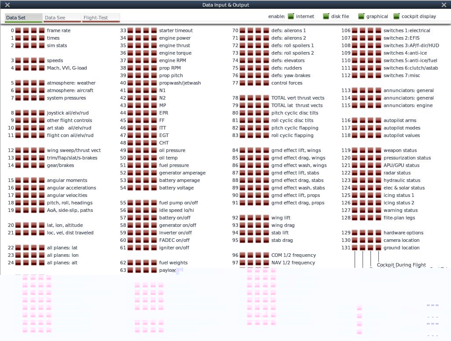Image resolution: width=451 pixels, height=341 pixels.
Task: Toggle second checkbox for wing lift row
Action: (250, 218)
